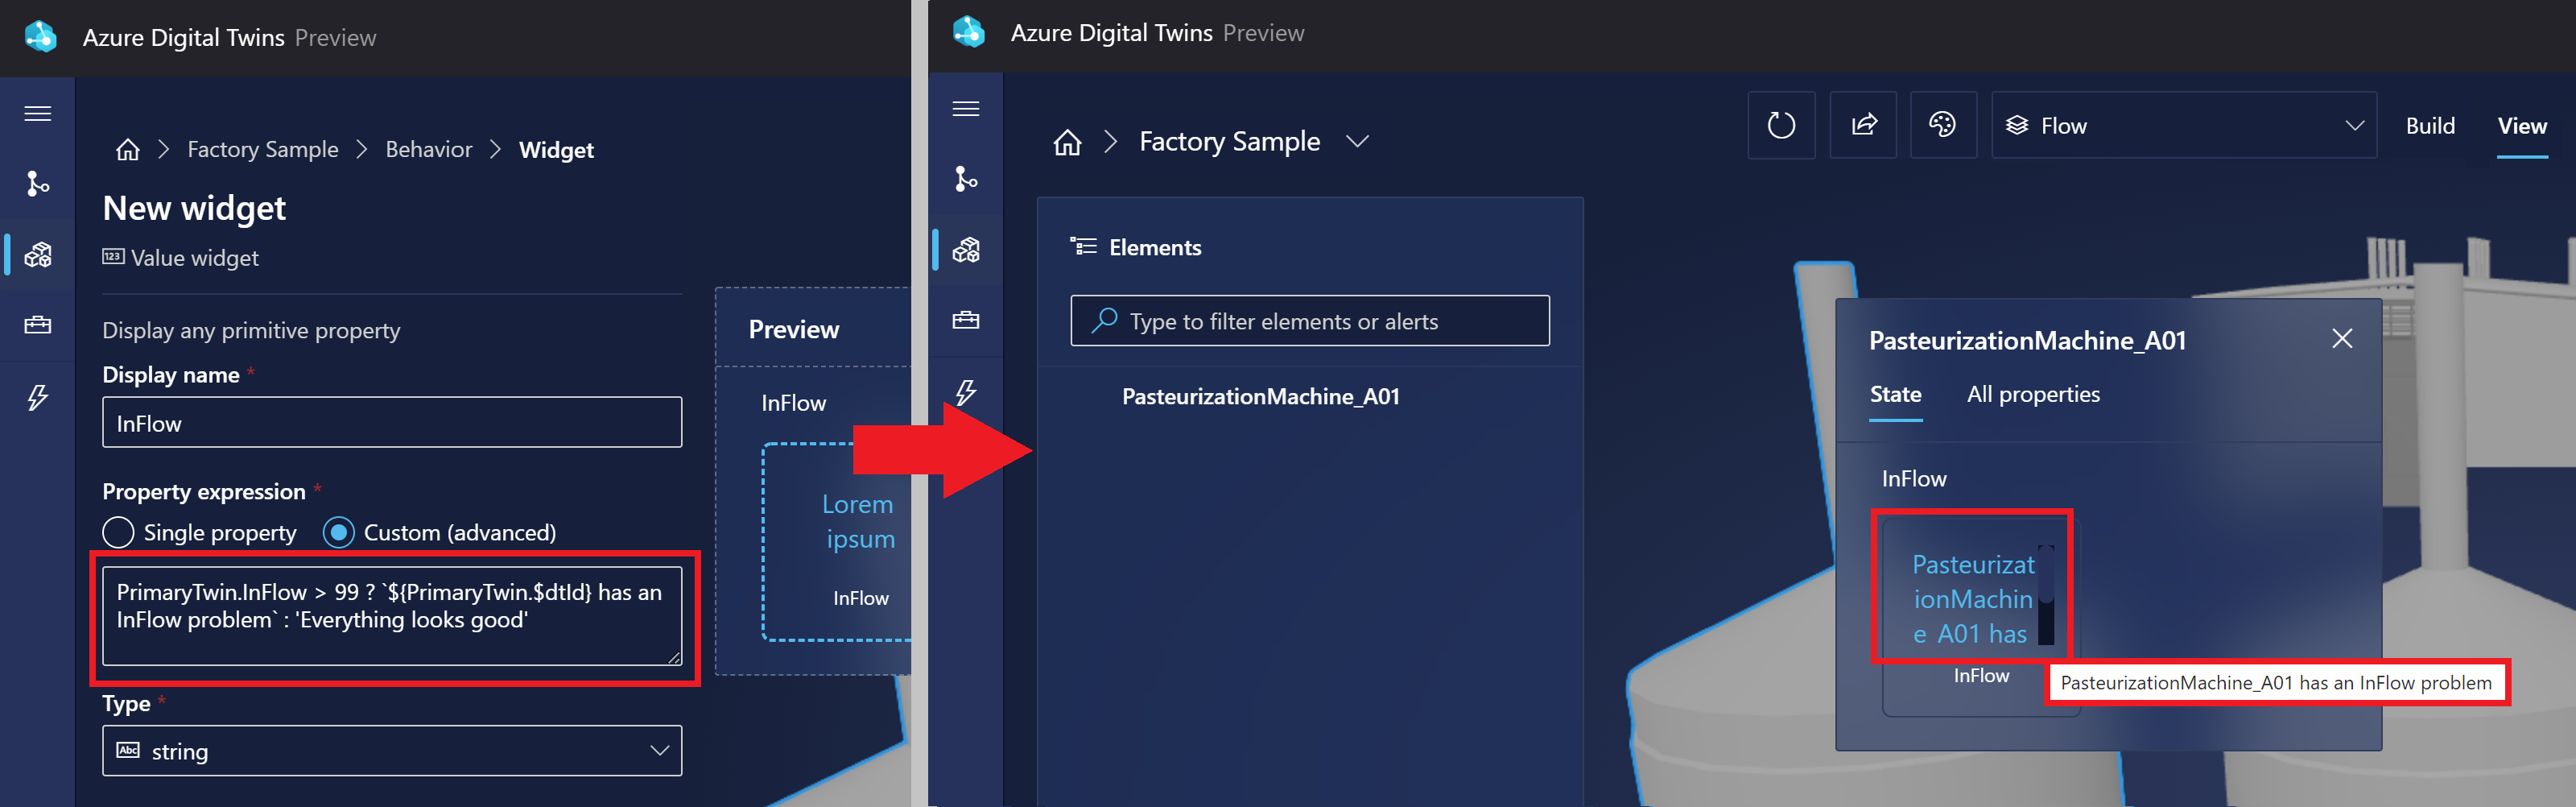Refresh the scene with the reload button
The width and height of the screenshot is (2576, 807).
[x=1781, y=125]
